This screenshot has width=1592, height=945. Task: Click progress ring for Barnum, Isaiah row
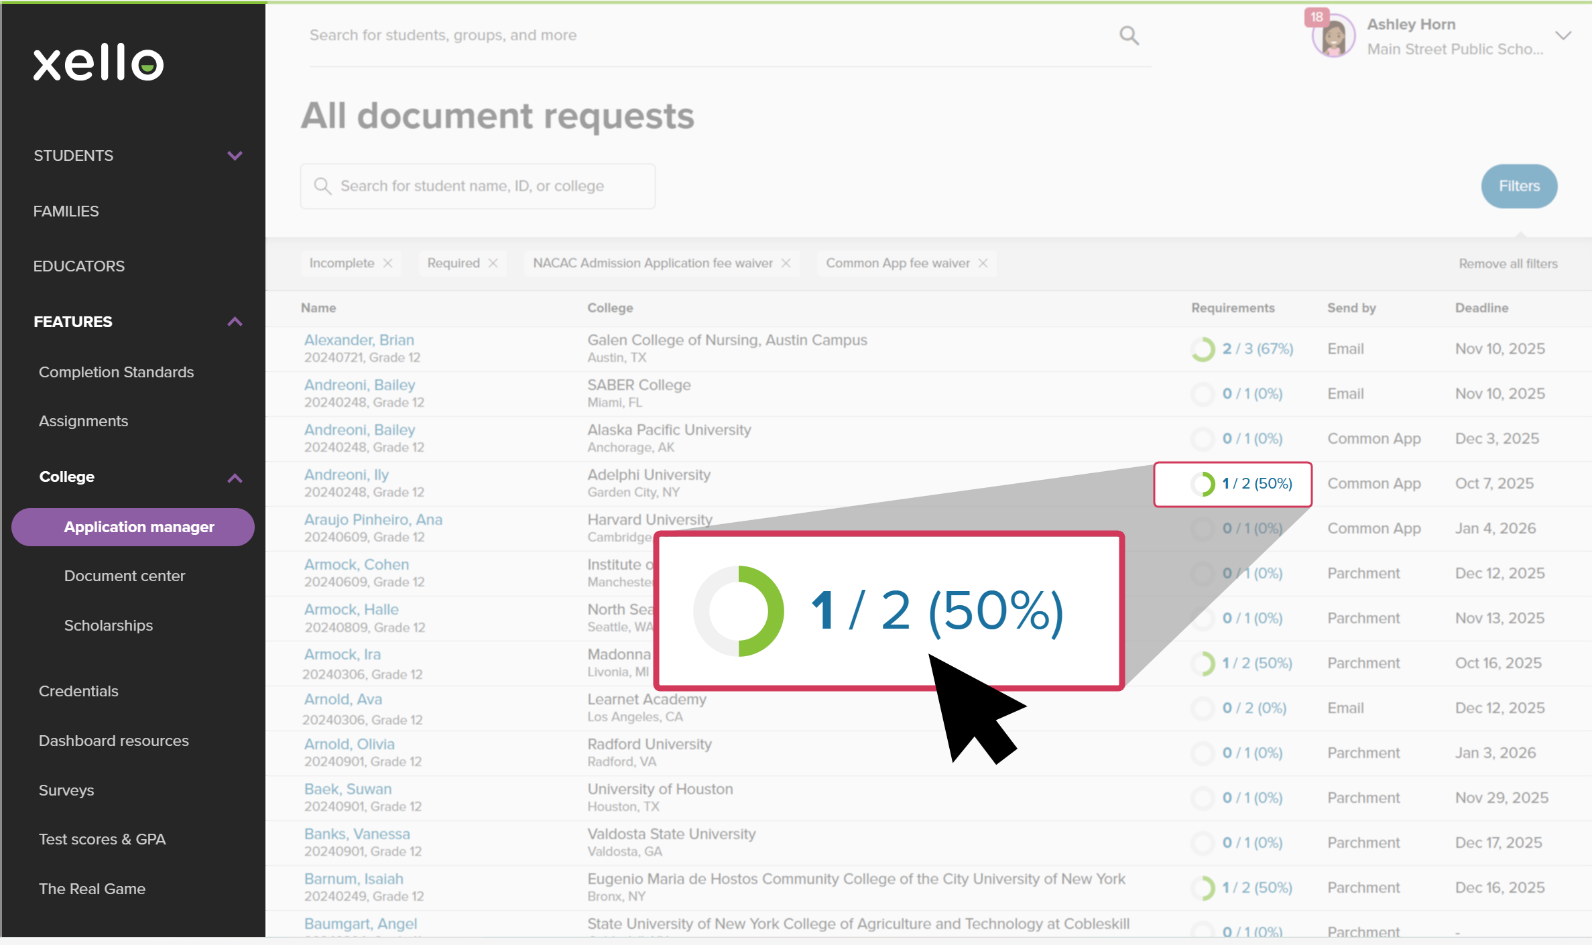[x=1203, y=888]
